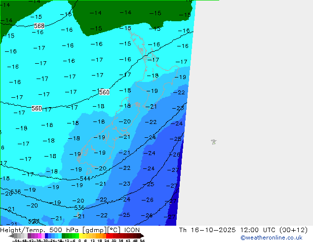Click the 'Height/Temp.' title text
The image size is (313, 242).
click(23, 230)
